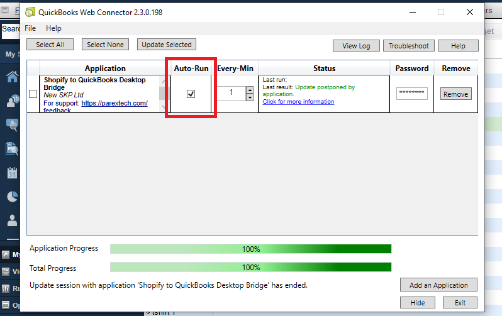Open the Home icon in QuickBooks sidebar
The height and width of the screenshot is (316, 502).
[13, 77]
